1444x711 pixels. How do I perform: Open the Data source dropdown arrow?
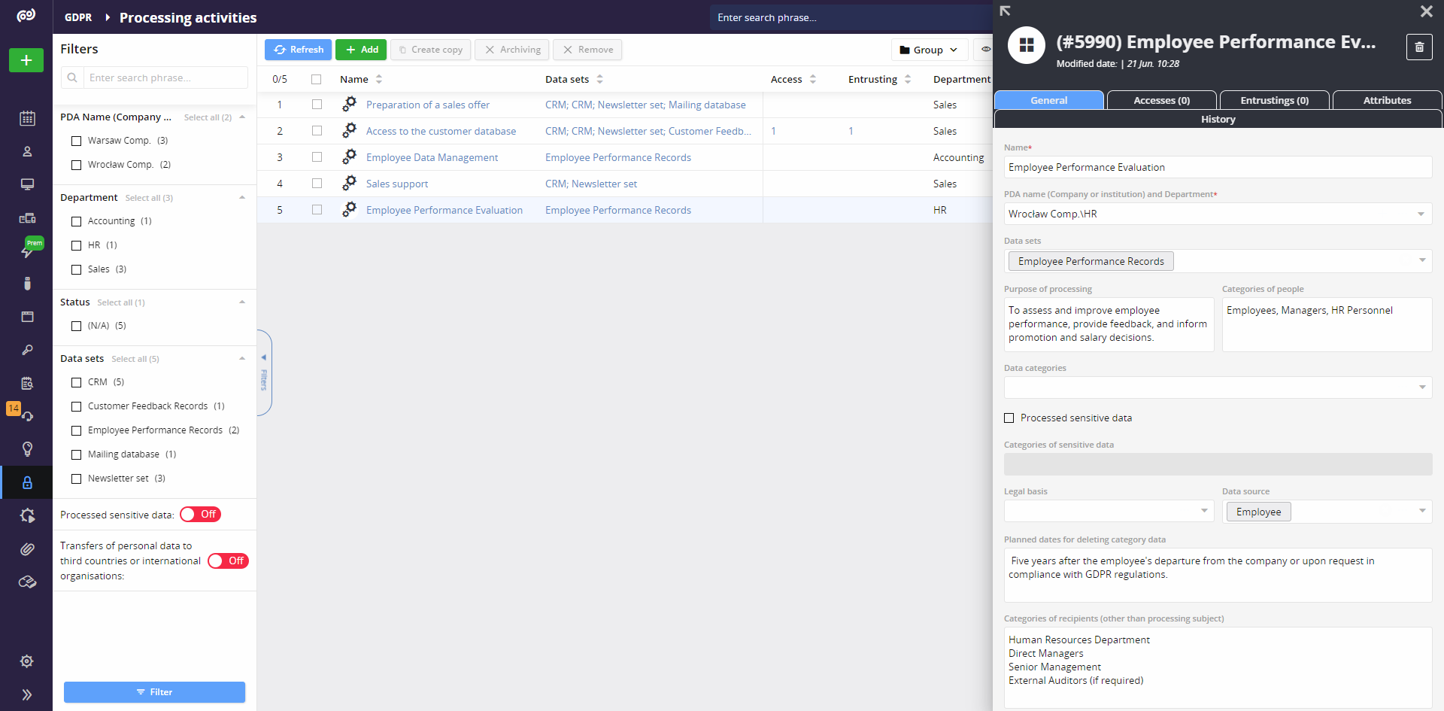coord(1422,511)
